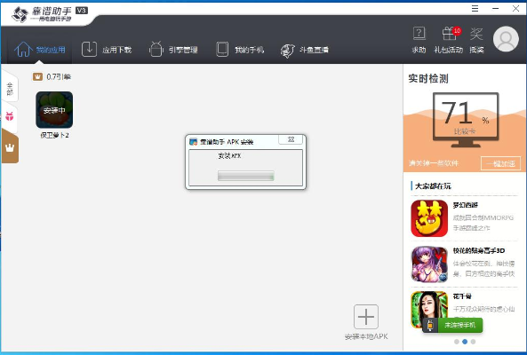This screenshot has height=355, width=527.
Task: Open the user avatar profile
Action: pyautogui.click(x=506, y=39)
